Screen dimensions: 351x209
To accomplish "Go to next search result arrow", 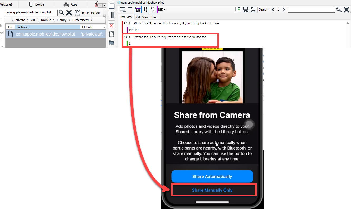I will 284,10.
